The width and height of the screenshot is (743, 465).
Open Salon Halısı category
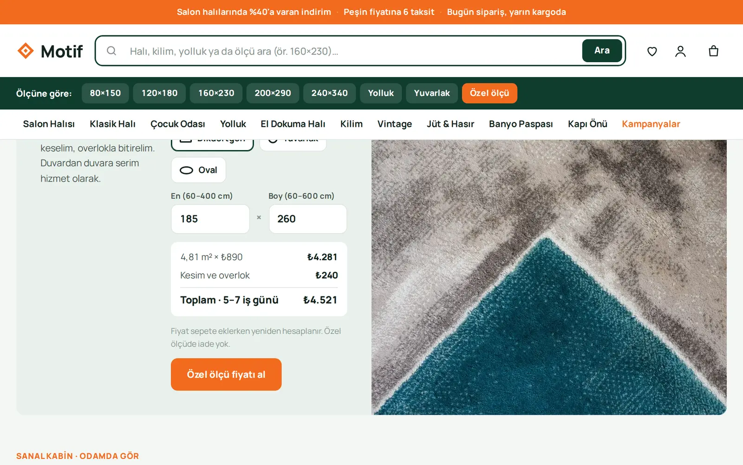point(49,124)
